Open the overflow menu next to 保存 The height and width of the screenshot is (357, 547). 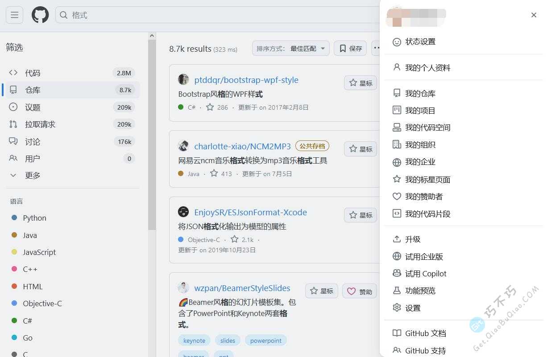(x=377, y=48)
